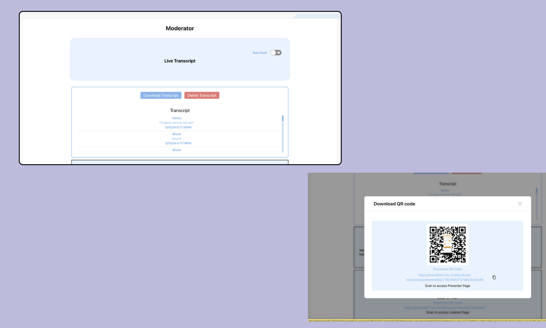This screenshot has width=546, height=328.
Task: Click the Download Transcript button
Action: click(161, 95)
